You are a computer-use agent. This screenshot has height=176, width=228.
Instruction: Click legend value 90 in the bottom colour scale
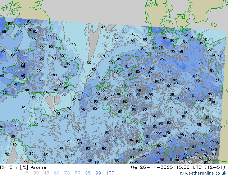click(x=77, y=173)
